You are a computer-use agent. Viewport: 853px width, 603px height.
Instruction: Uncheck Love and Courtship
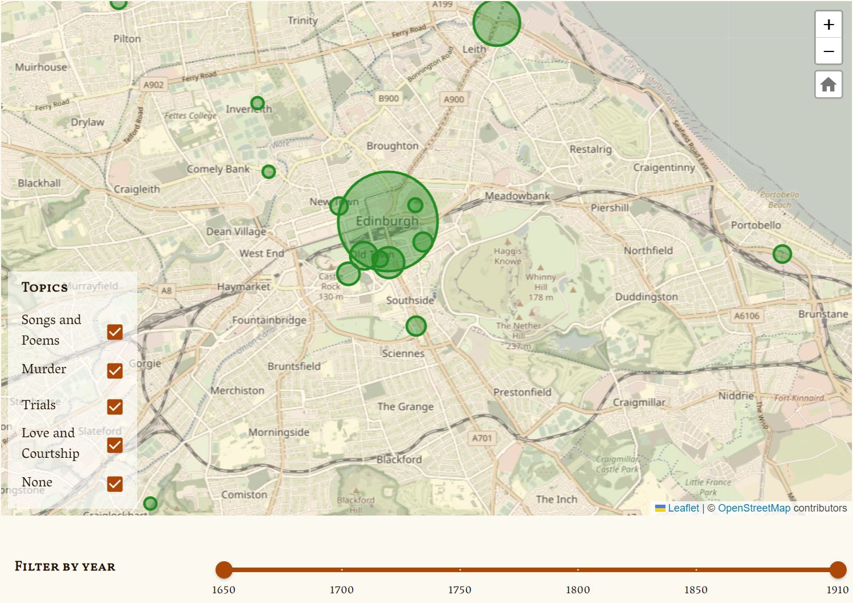(115, 445)
